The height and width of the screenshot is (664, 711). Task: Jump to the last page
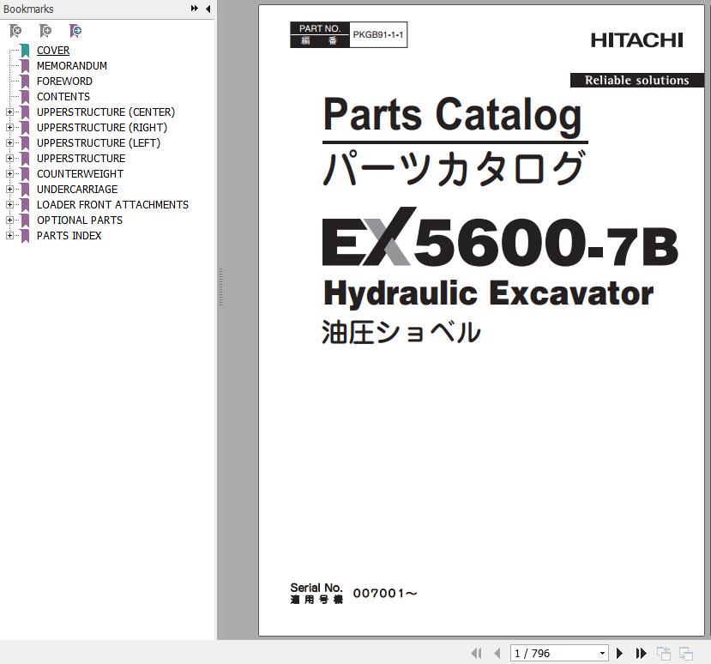[x=641, y=653]
